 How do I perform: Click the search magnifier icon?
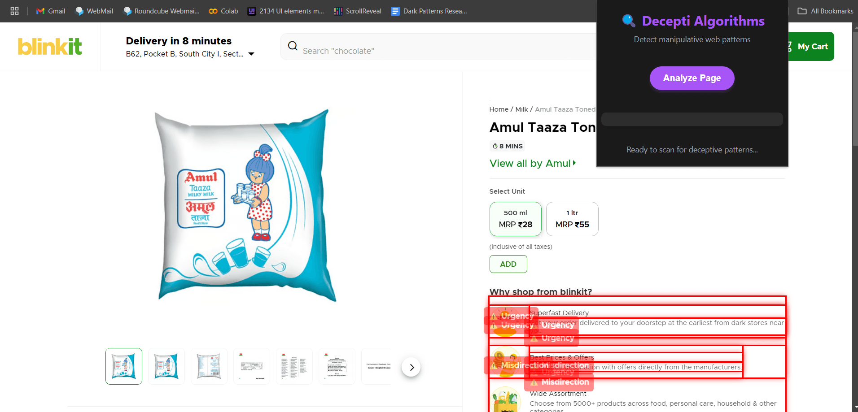tap(293, 46)
